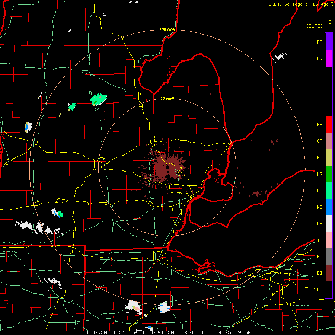Click the '[CLAS]' units label
The height and width of the screenshot is (335, 335).
[x=315, y=26]
